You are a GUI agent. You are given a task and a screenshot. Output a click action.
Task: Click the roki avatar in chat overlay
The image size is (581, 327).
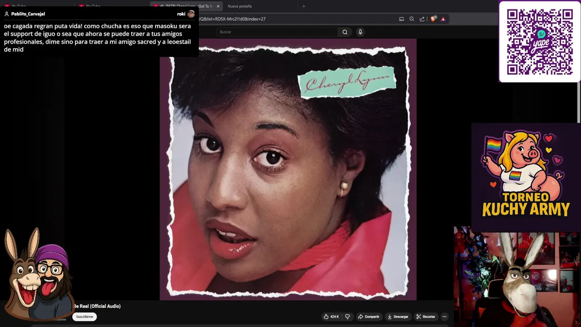pyautogui.click(x=191, y=14)
